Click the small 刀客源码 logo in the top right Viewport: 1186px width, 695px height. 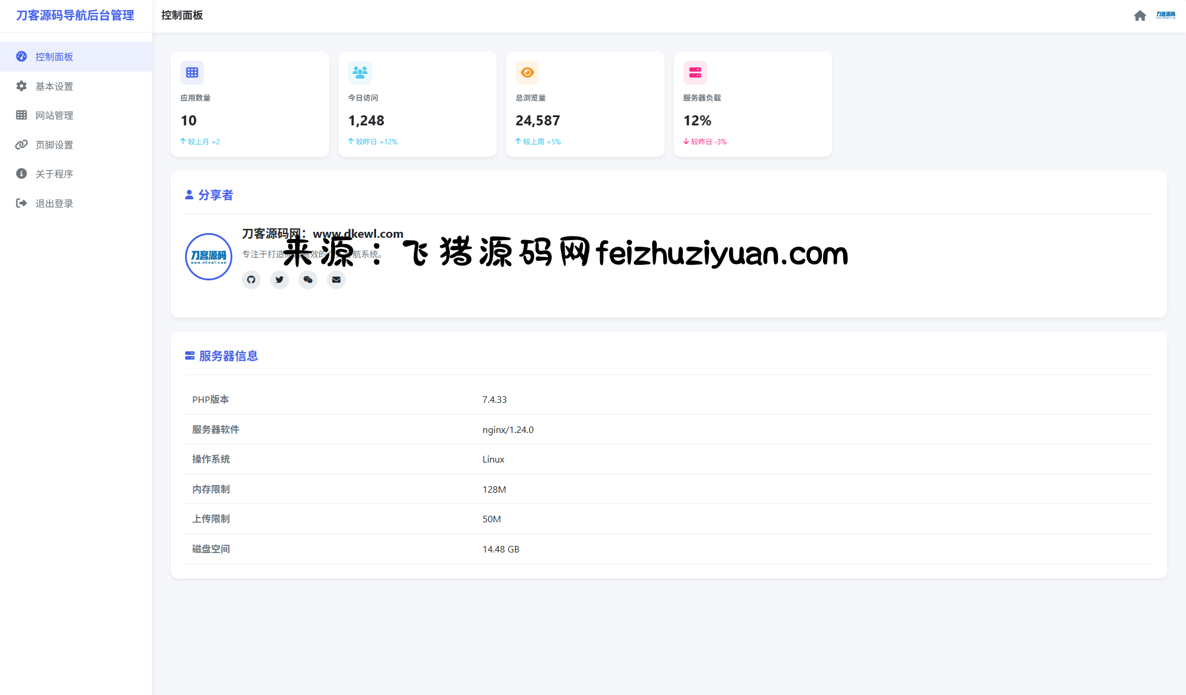click(1166, 15)
